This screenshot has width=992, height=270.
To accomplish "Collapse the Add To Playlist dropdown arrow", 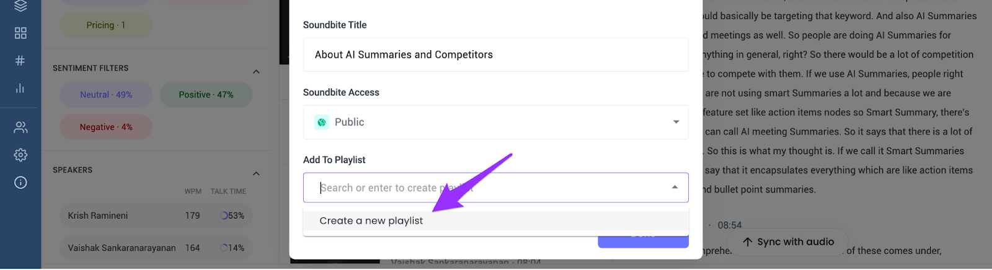I will (x=675, y=188).
